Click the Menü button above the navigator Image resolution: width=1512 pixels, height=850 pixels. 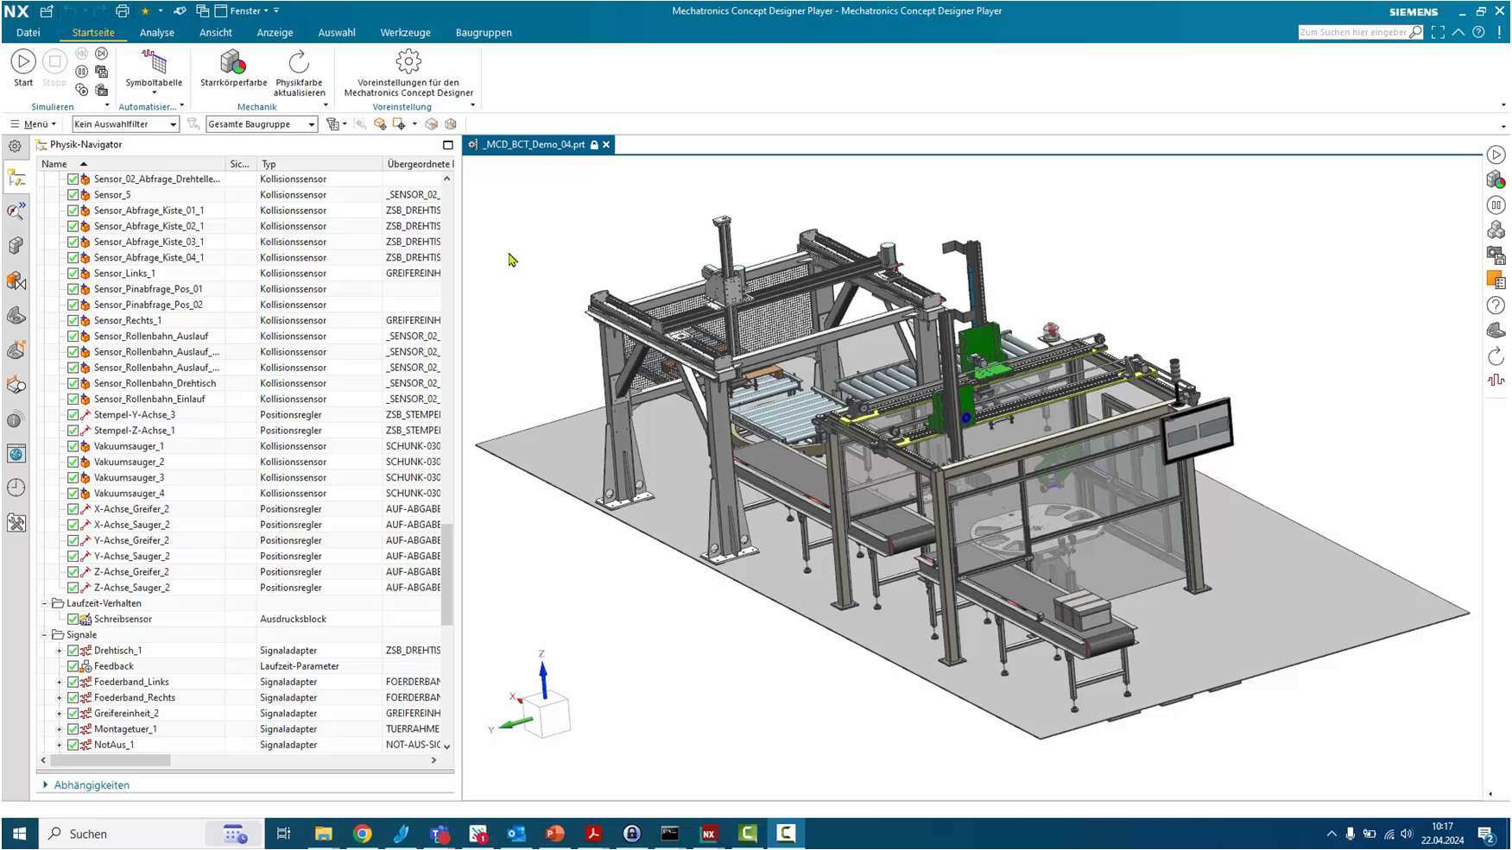[x=35, y=123]
